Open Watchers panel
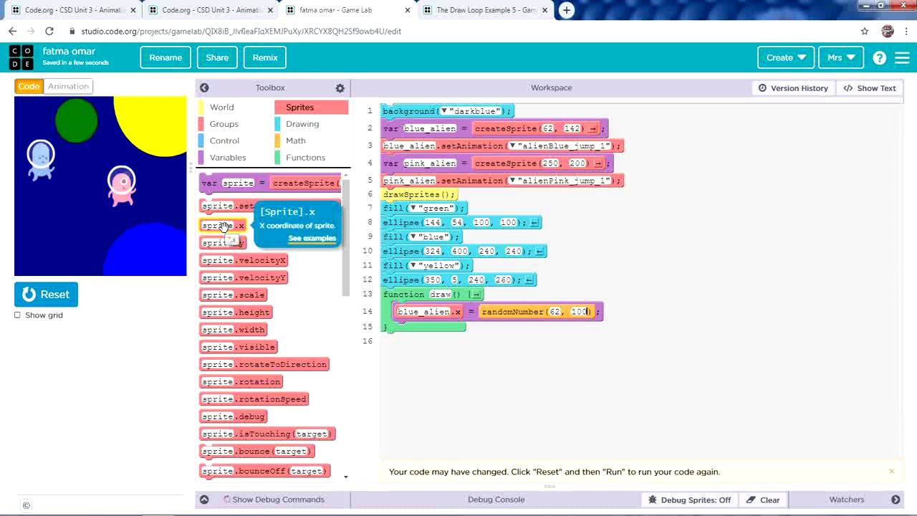The image size is (917, 516). coord(846,500)
